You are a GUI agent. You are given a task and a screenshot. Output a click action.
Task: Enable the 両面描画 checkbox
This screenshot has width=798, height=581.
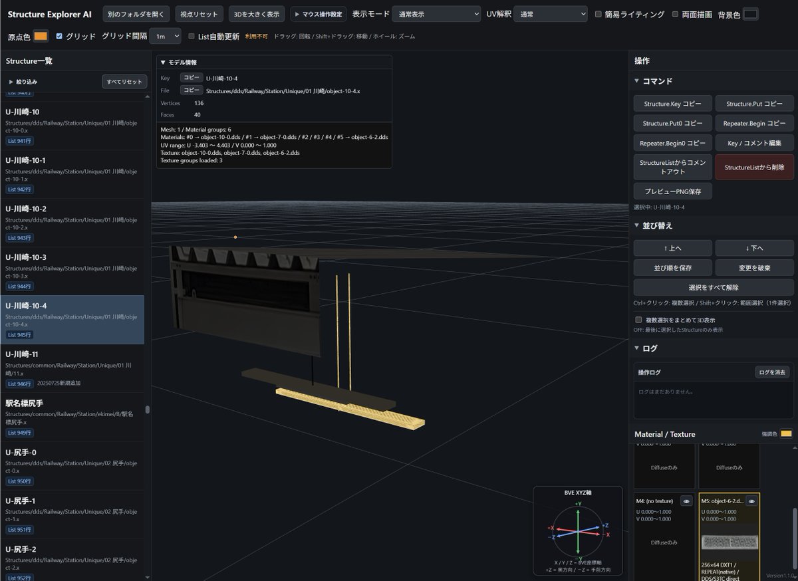(x=676, y=14)
